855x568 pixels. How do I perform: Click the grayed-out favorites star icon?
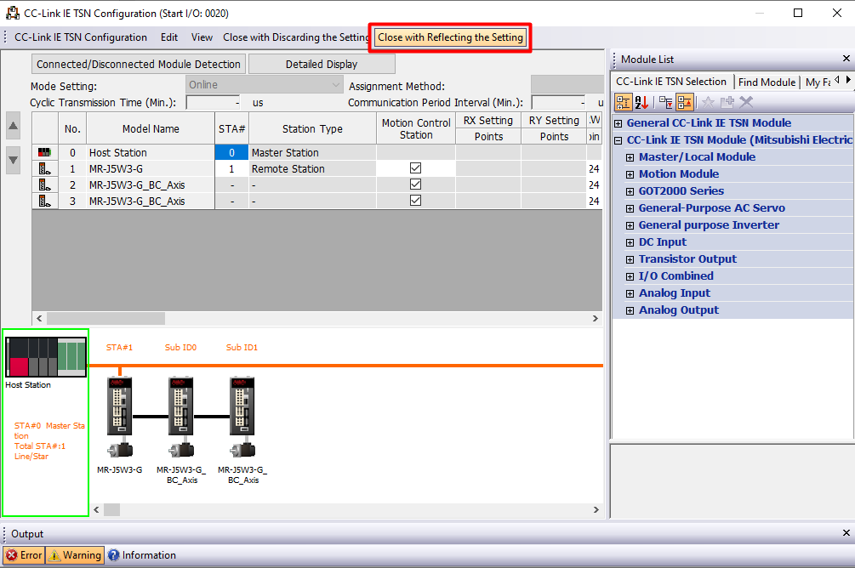708,102
